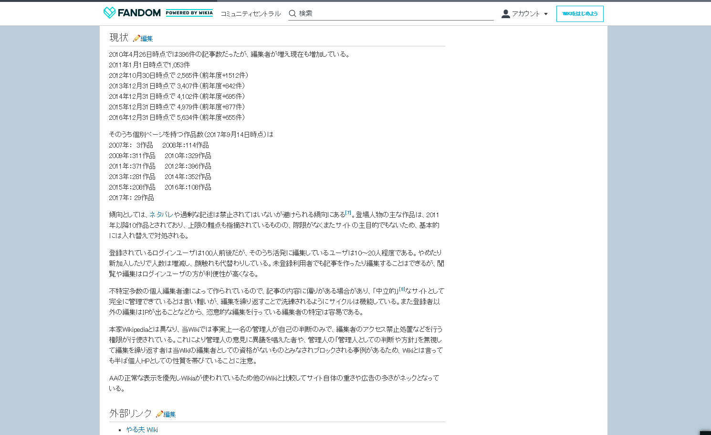Click the line 2014年12月31日時点で 4,102件

(x=177, y=96)
